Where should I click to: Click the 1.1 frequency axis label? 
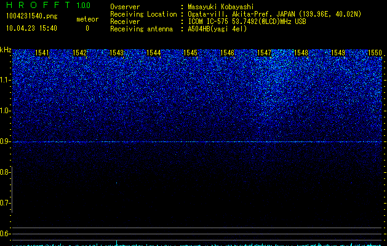[x=6, y=80]
